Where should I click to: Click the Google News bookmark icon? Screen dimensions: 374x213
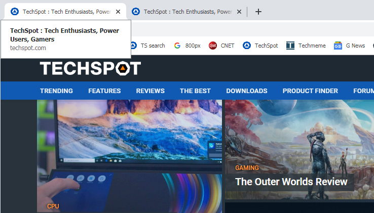tap(338, 46)
